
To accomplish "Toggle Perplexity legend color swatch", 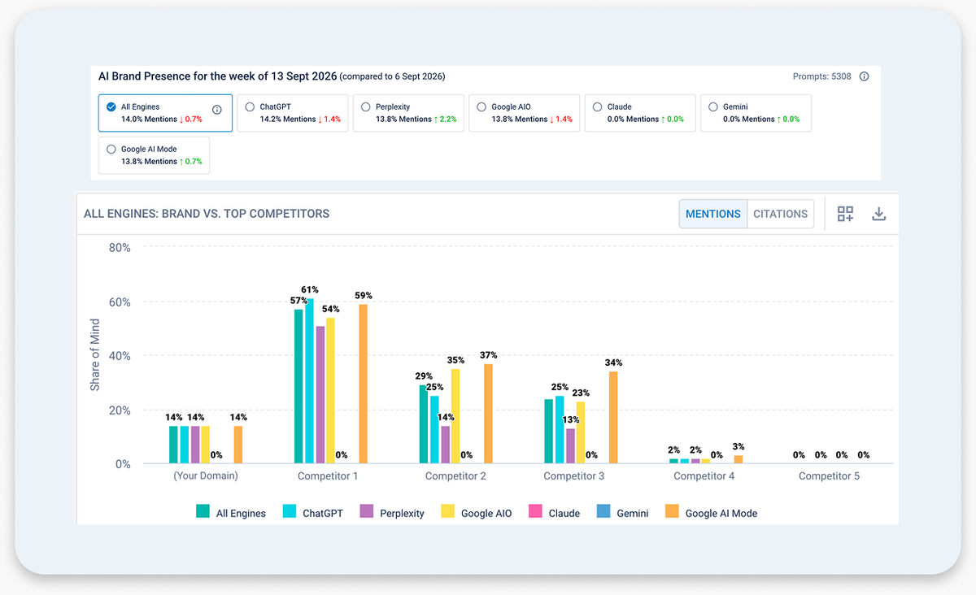I will pos(366,511).
